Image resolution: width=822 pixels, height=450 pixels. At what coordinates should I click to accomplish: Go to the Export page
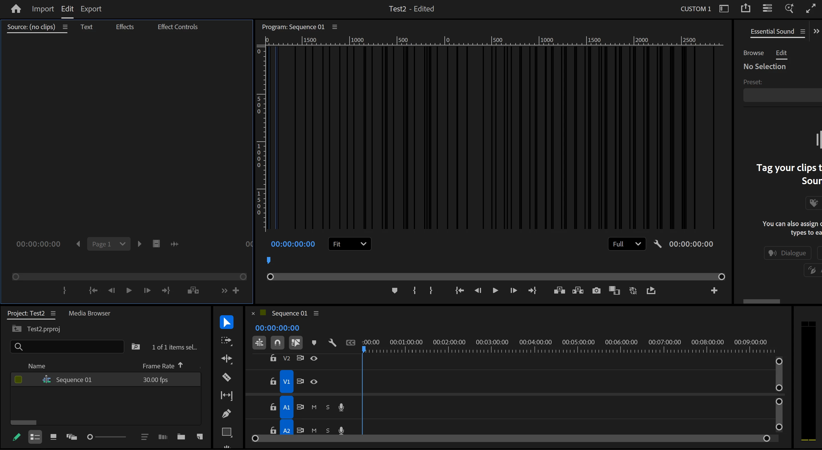click(x=91, y=9)
